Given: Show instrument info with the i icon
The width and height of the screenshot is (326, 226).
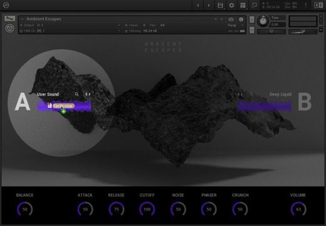Looking at the screenshot, I should click(x=241, y=19).
